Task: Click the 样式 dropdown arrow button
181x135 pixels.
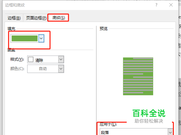Action: (x=61, y=60)
